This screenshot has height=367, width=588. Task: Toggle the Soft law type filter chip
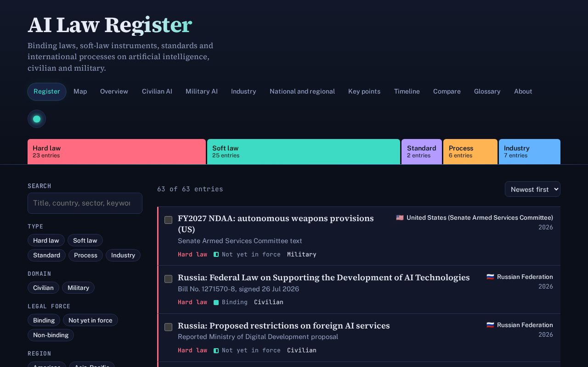pos(85,240)
